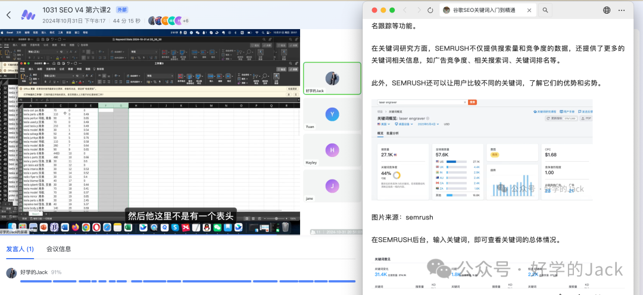Open Chrome in the shared screen dock
The width and height of the screenshot is (643, 295).
pyautogui.click(x=86, y=227)
